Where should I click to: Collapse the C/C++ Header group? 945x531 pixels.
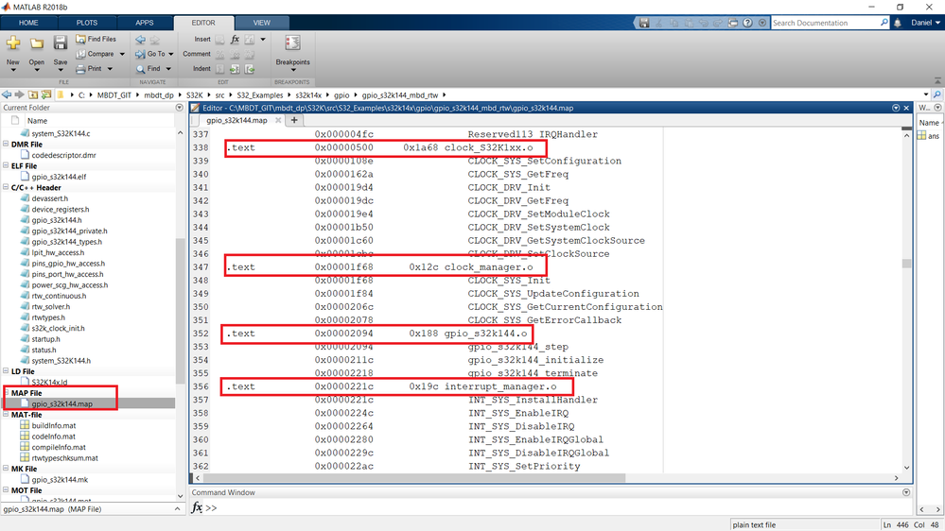(x=6, y=187)
